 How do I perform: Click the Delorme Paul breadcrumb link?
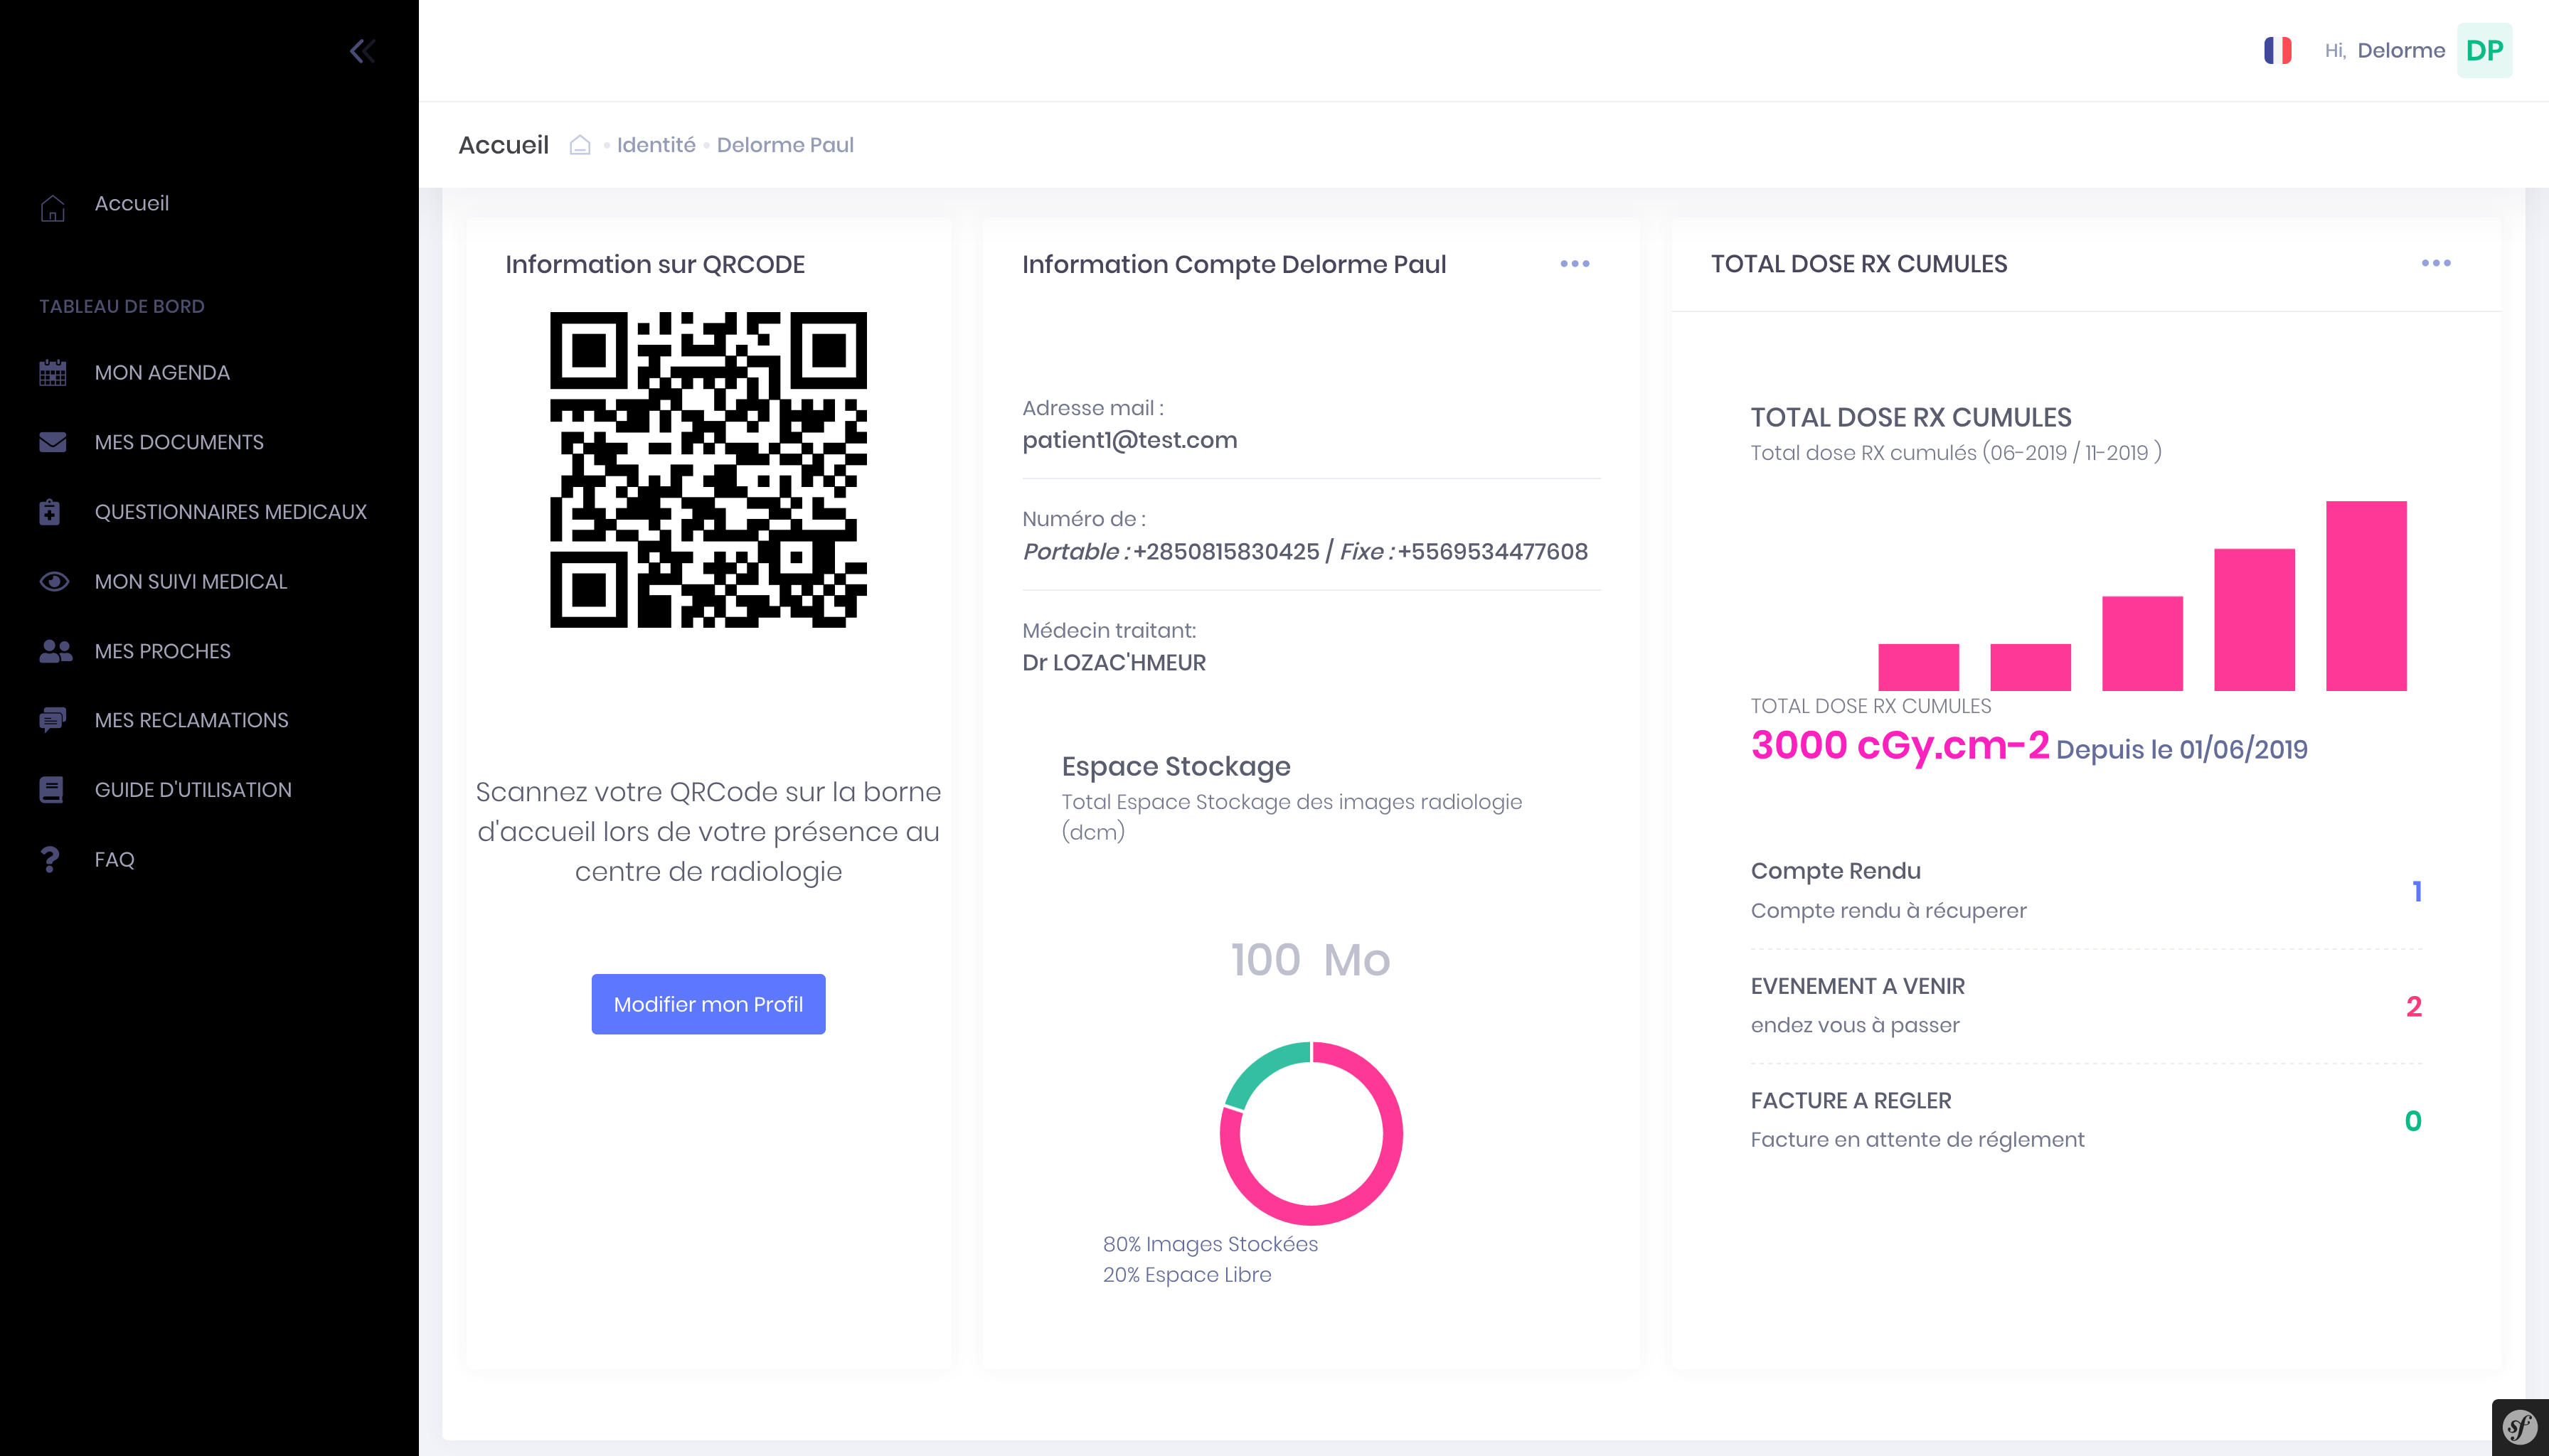[x=784, y=145]
